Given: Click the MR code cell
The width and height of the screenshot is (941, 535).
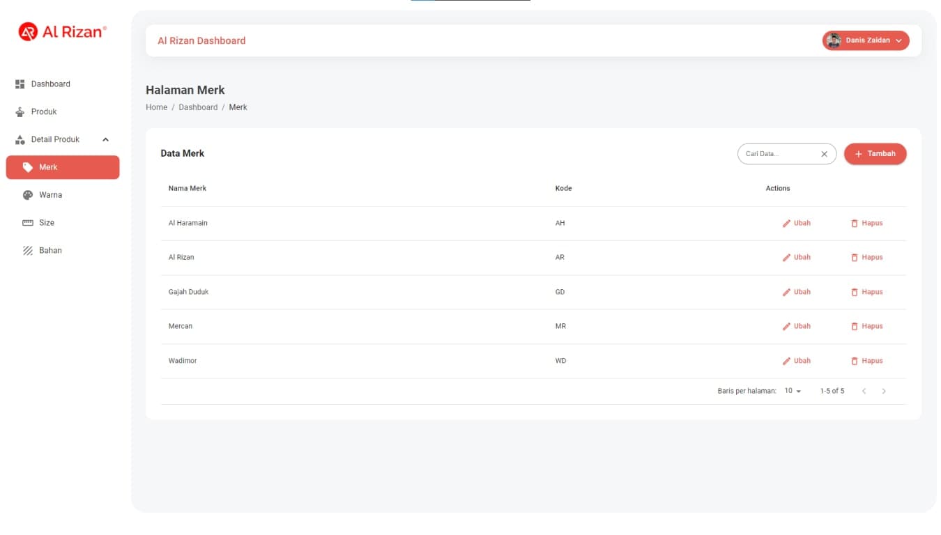Looking at the screenshot, I should [x=560, y=326].
